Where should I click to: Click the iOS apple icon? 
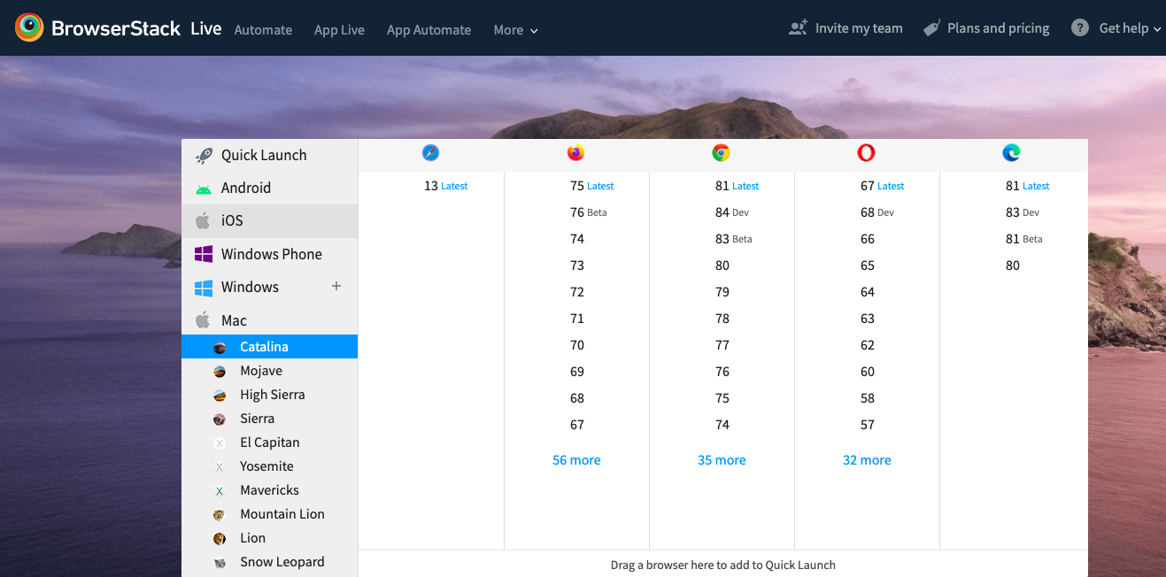click(x=204, y=220)
